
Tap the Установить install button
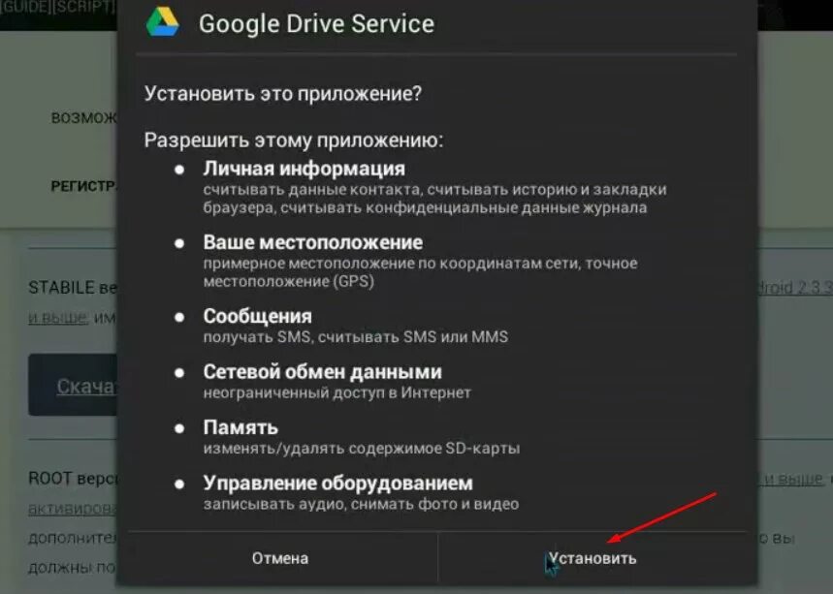[592, 558]
